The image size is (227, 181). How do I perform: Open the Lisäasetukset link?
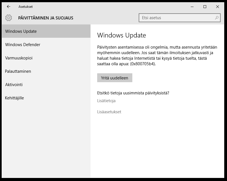tap(109, 112)
